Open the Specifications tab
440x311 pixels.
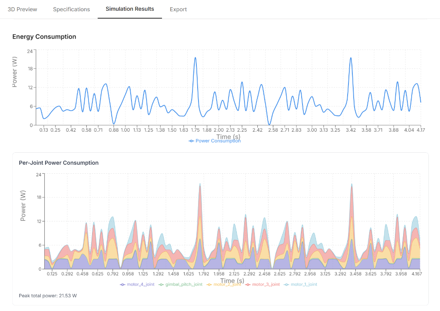[x=71, y=9]
